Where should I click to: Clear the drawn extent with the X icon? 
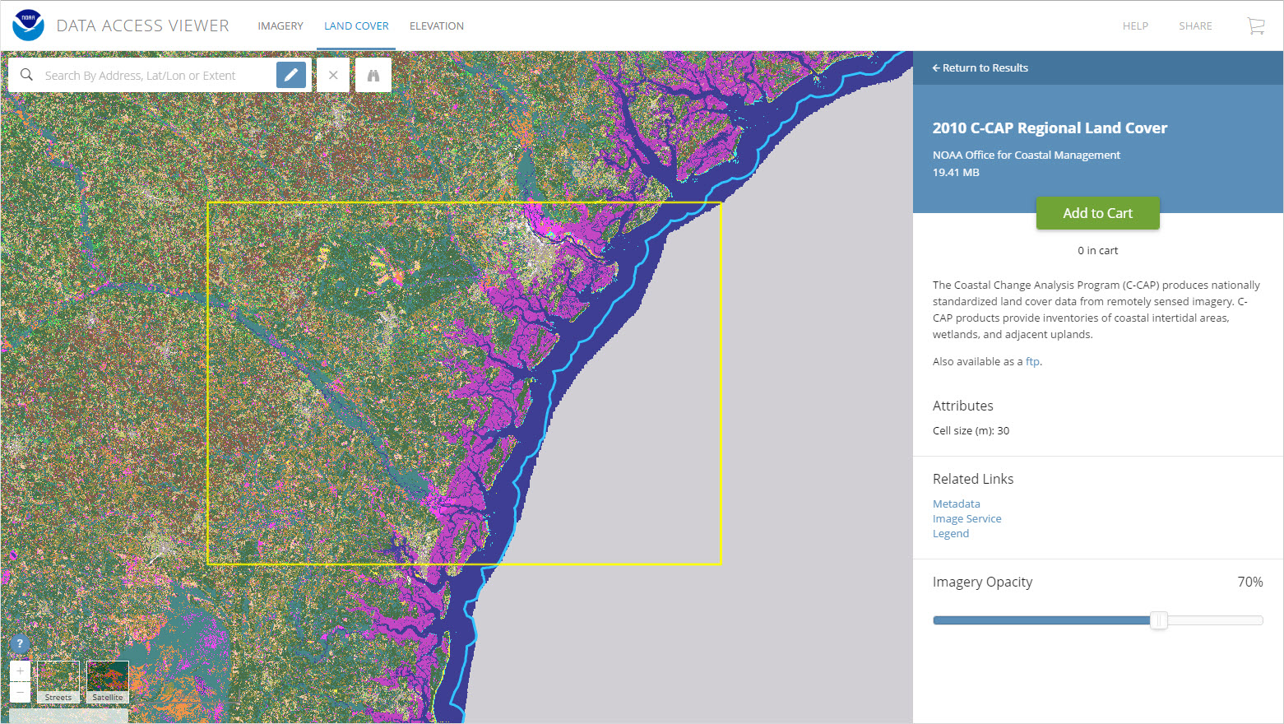pos(333,74)
